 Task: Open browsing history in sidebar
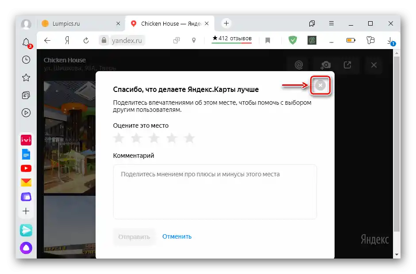[x=26, y=60]
